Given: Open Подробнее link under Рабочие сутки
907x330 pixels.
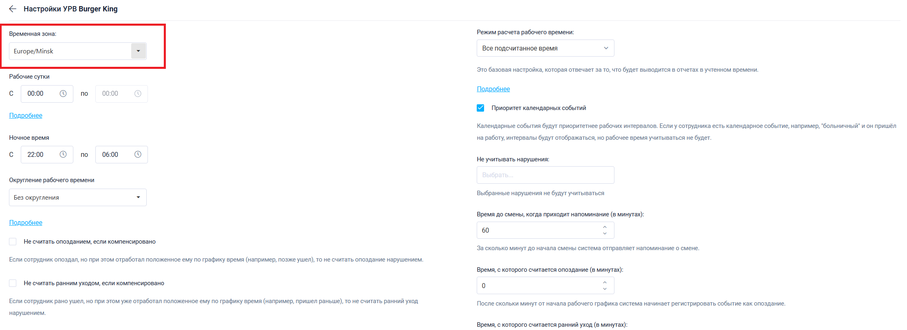Looking at the screenshot, I should 26,116.
